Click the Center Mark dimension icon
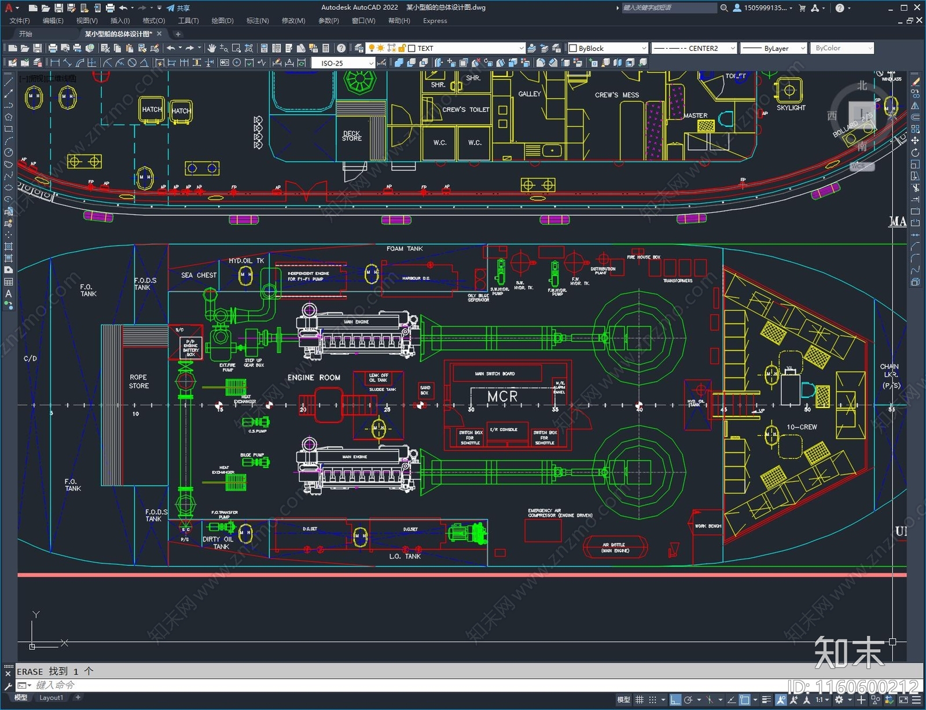 click(x=237, y=62)
